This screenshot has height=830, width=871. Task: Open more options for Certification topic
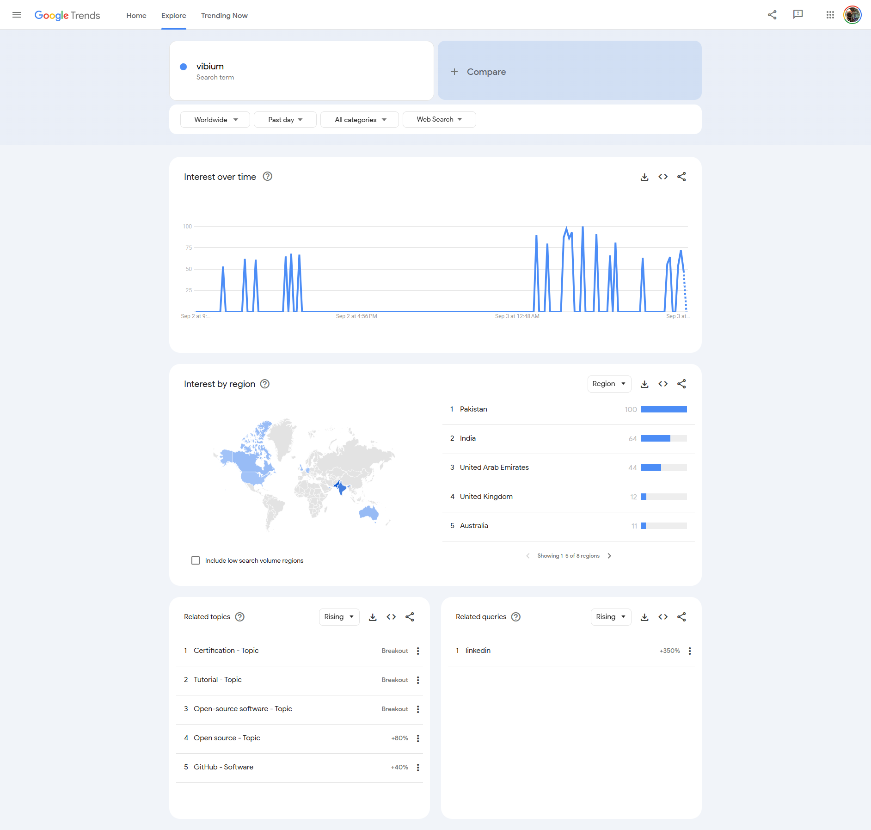click(418, 651)
